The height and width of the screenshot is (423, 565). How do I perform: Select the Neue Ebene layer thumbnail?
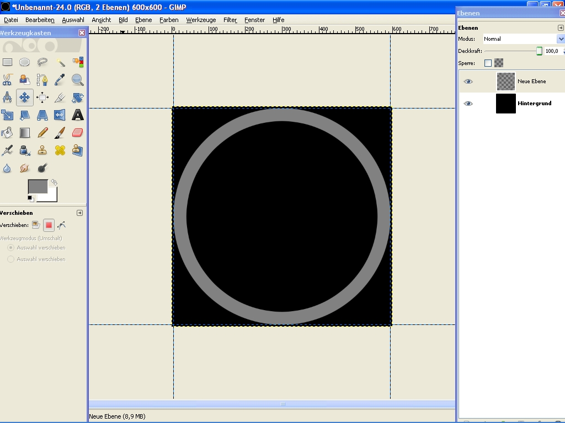point(506,82)
